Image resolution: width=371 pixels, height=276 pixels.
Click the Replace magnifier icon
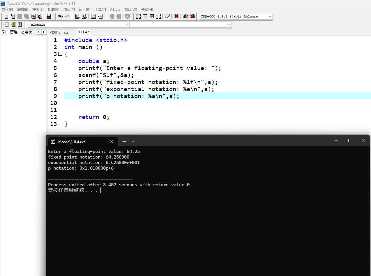84,16
